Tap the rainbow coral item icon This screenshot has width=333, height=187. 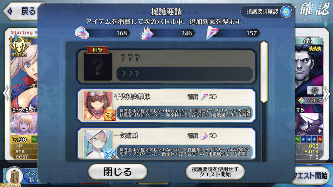pyautogui.click(x=147, y=33)
